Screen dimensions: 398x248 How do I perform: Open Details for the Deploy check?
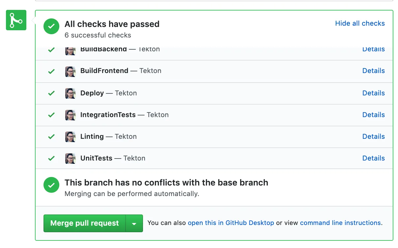coord(374,93)
